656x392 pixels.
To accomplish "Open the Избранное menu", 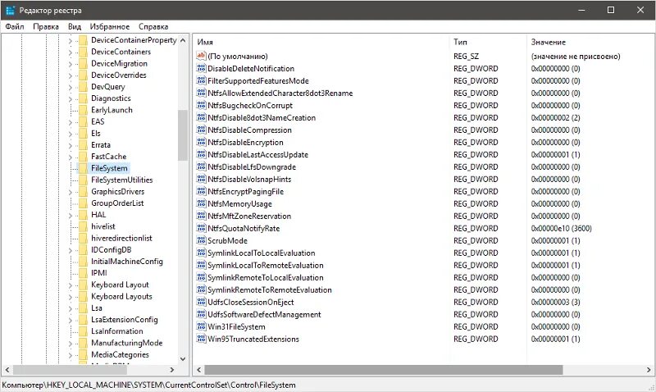I will point(110,26).
